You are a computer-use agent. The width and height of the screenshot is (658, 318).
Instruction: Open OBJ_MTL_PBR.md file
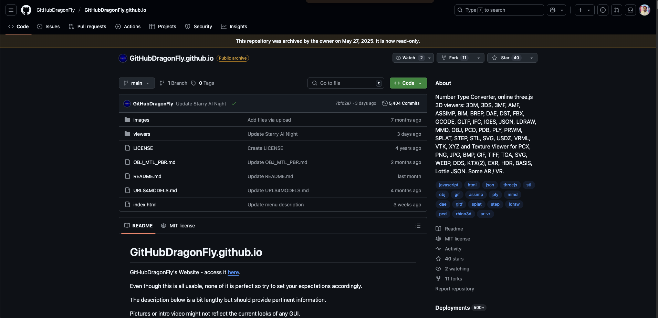(154, 162)
